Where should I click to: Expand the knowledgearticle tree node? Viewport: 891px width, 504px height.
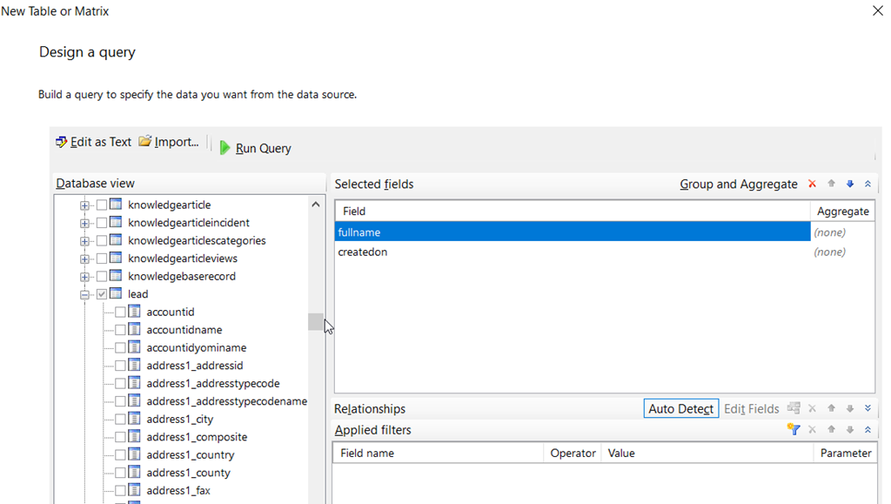(84, 205)
